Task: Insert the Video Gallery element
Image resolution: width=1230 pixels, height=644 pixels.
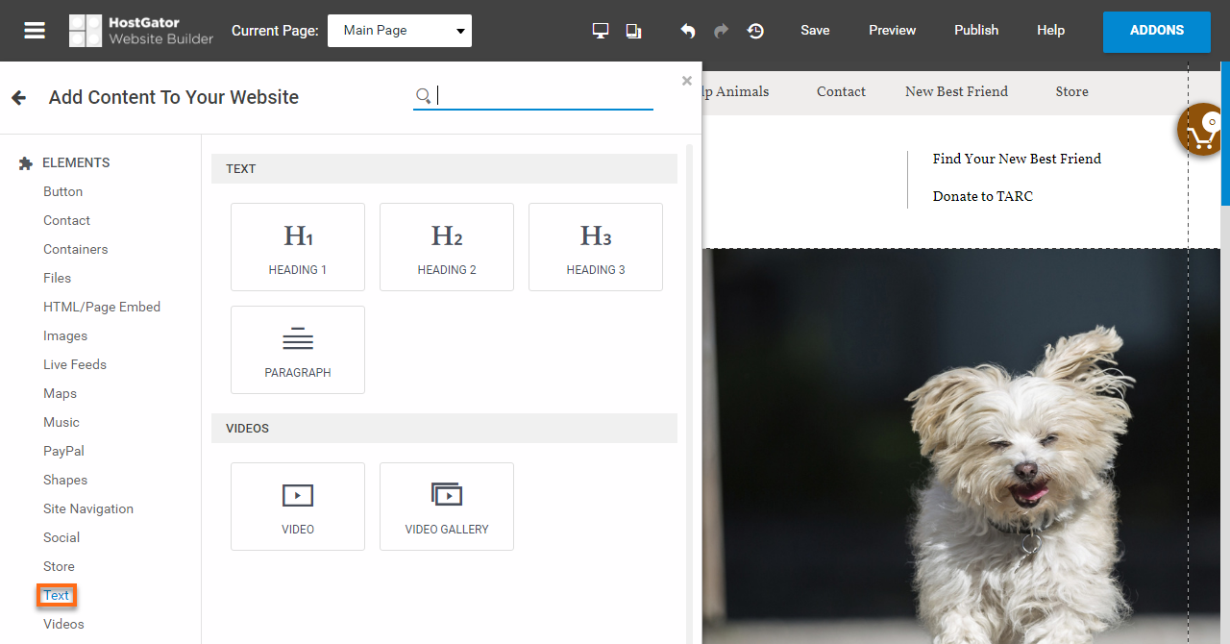Action: (447, 507)
